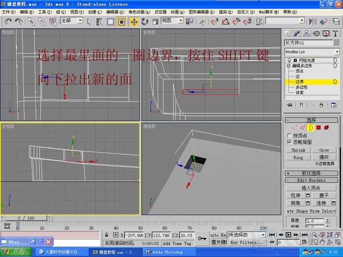The height and width of the screenshot is (257, 343).
Task: Click Use Pivot Point Center icon
Action: pyautogui.click(x=190, y=22)
